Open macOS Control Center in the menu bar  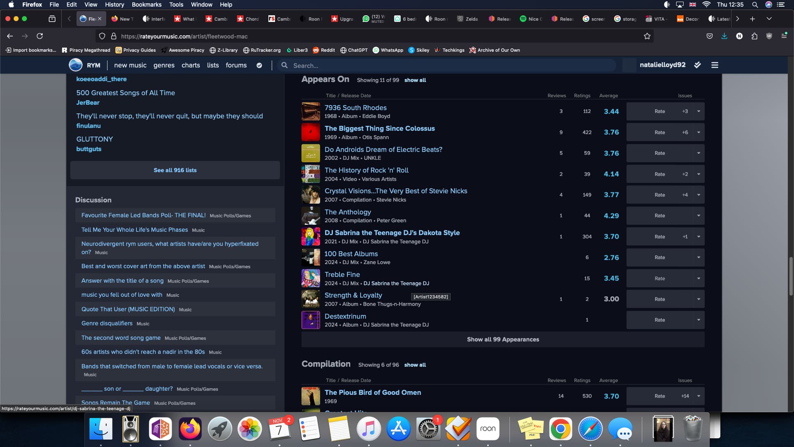click(x=781, y=5)
